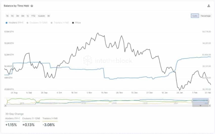The image size is (215, 134).
Task: Select the 3m time range
Action: (17, 16)
